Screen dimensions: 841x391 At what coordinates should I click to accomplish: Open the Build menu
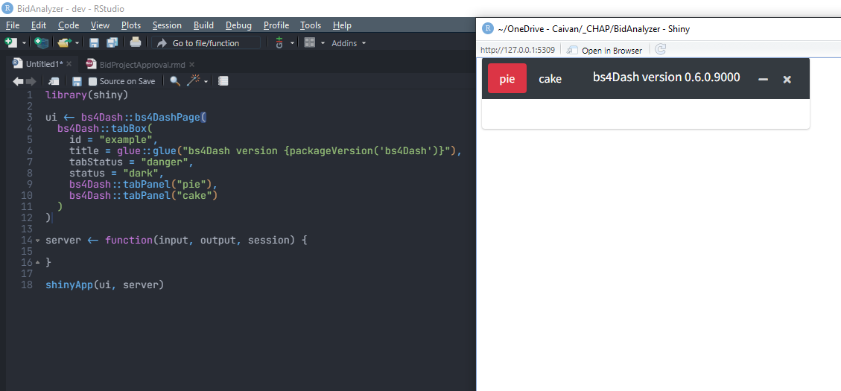(204, 25)
